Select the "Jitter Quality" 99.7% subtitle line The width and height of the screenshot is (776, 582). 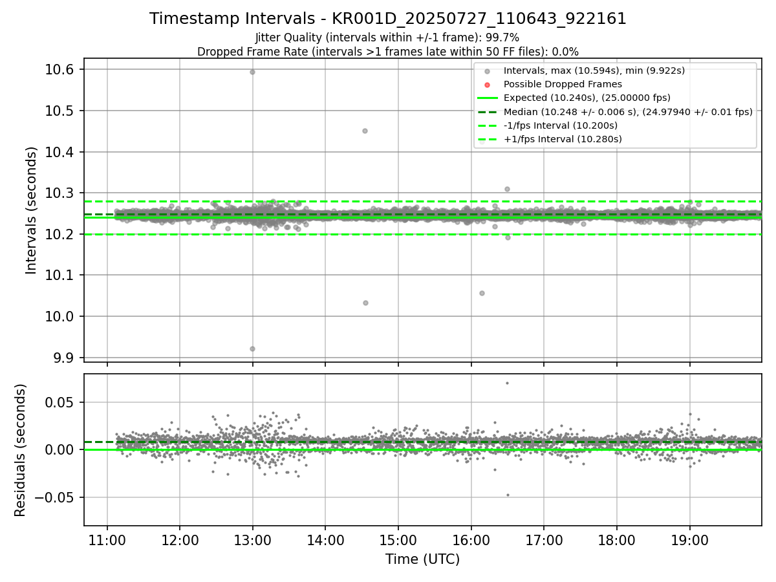point(387,38)
